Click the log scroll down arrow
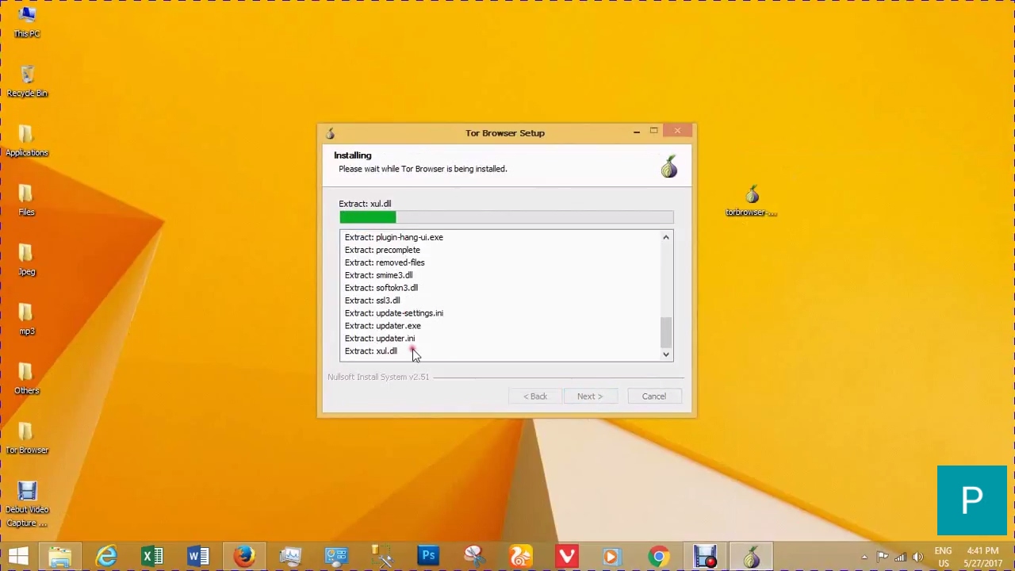This screenshot has width=1015, height=571. (x=666, y=354)
